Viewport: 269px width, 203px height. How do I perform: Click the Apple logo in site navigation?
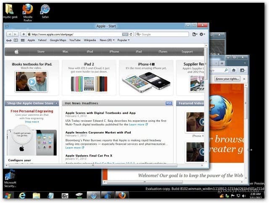(x=17, y=52)
